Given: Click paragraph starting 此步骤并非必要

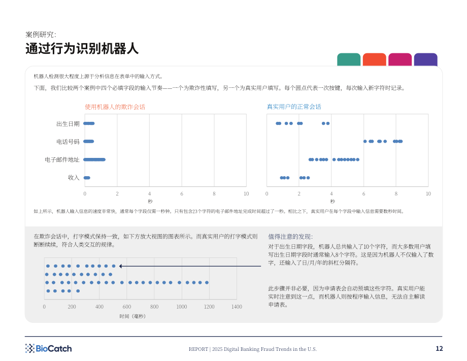Looking at the screenshot, I should 347,297.
